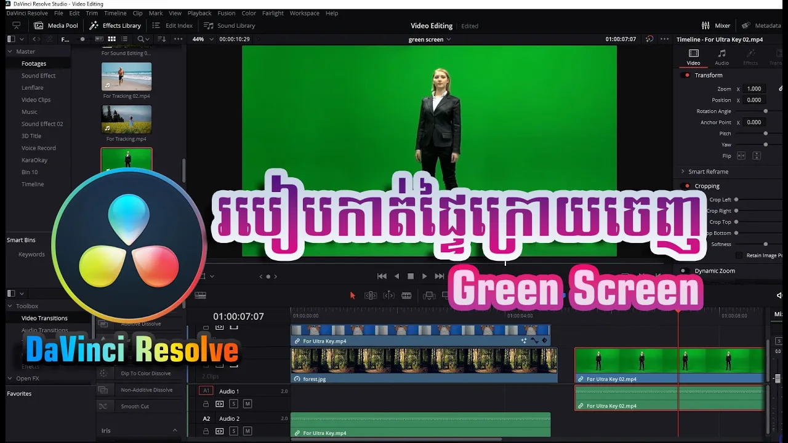Screen dimensions: 788x443
Task: Collapse the Master bin tree
Action: [x=10, y=51]
